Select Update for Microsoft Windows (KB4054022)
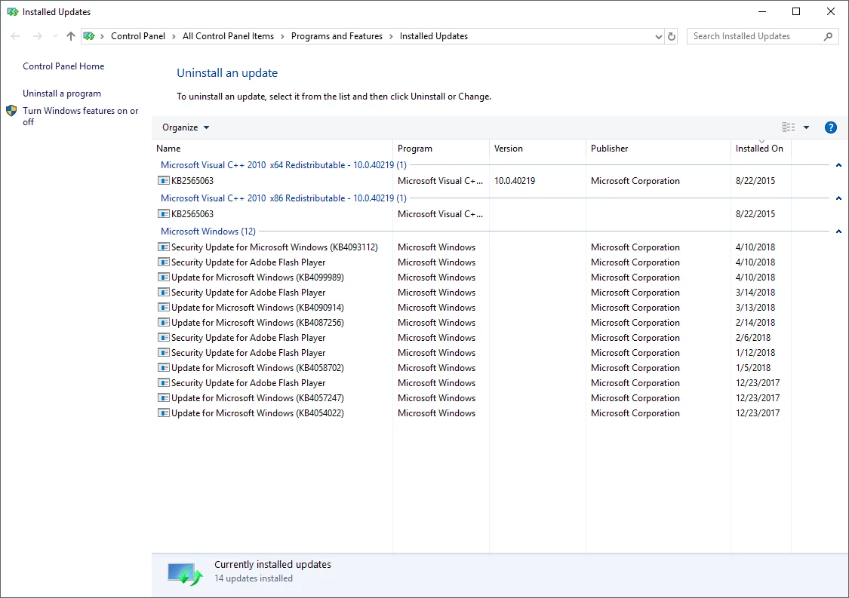Image resolution: width=849 pixels, height=598 pixels. click(257, 413)
